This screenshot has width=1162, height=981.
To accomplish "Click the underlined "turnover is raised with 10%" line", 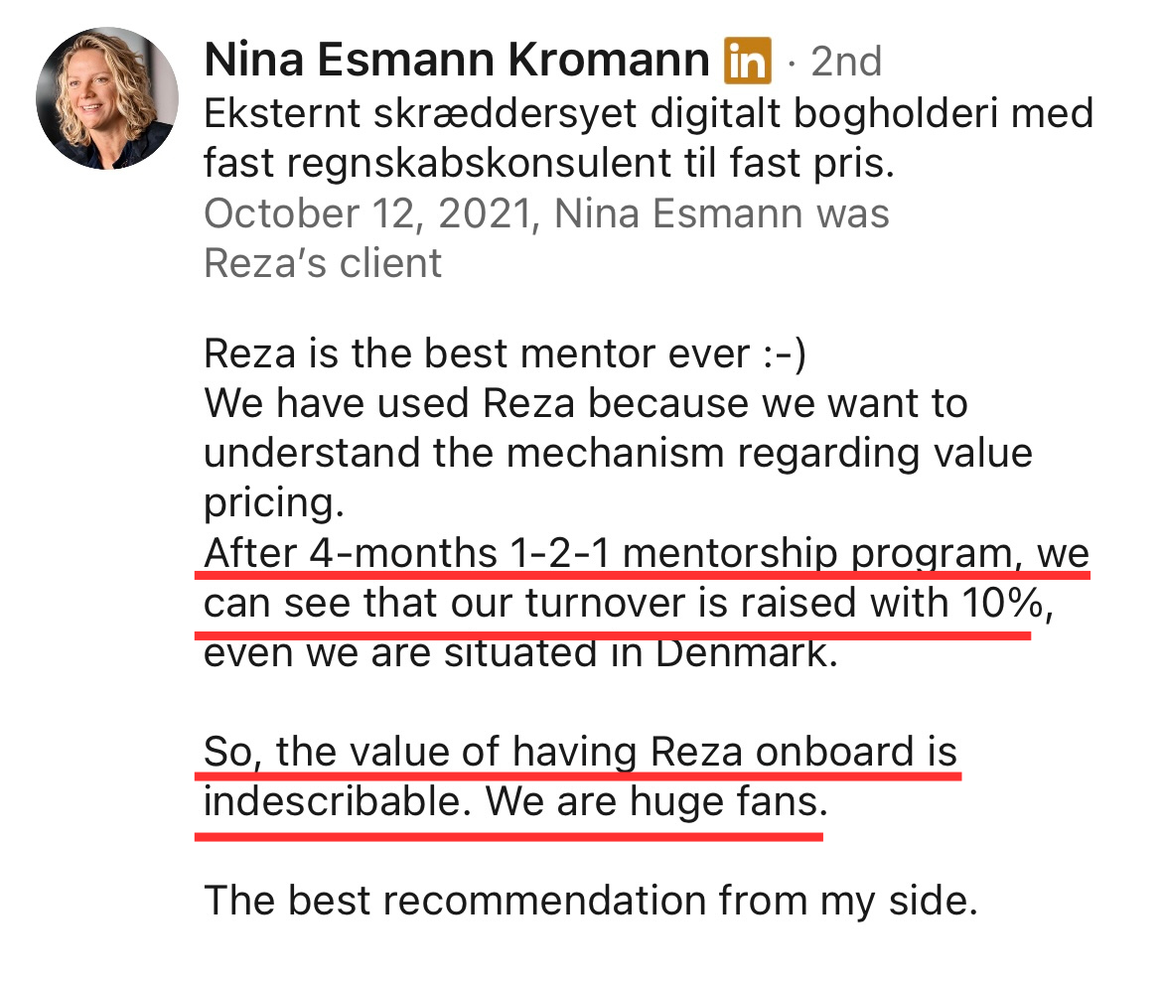I will [x=629, y=603].
